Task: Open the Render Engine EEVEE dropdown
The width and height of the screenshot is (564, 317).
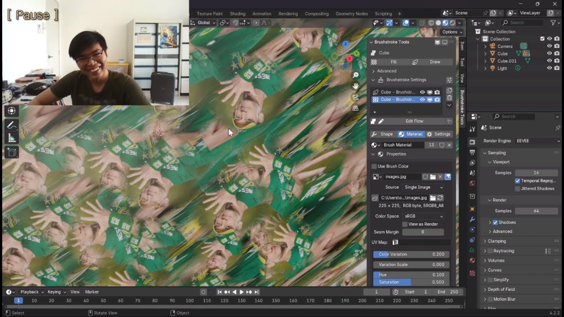Action: click(x=538, y=141)
